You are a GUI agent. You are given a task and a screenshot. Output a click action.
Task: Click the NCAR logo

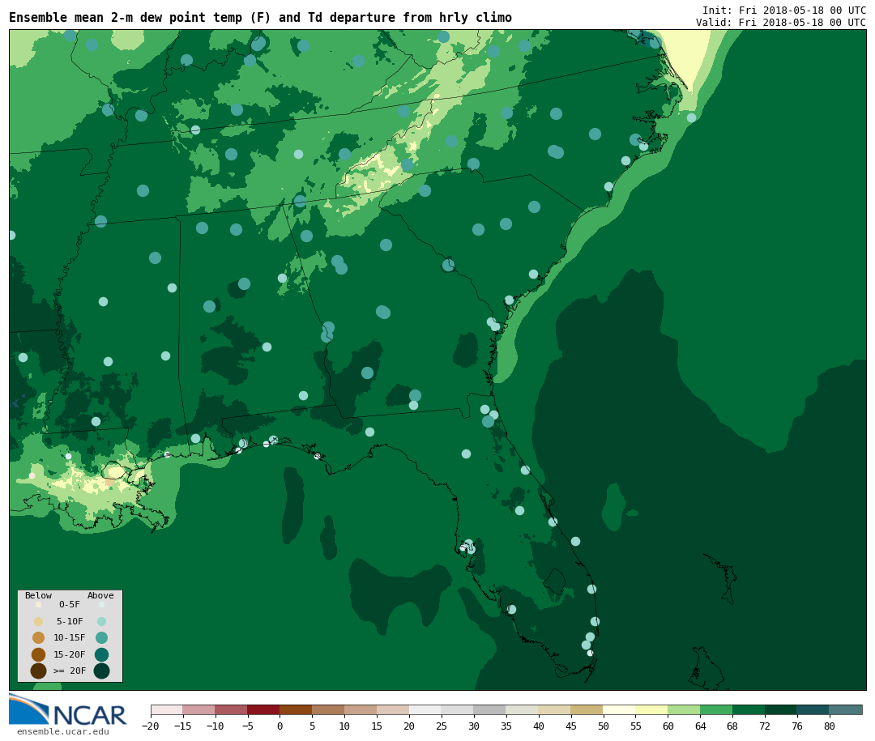coord(67,709)
